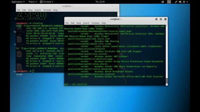Open the Applications menu in top bar

(18, 2)
